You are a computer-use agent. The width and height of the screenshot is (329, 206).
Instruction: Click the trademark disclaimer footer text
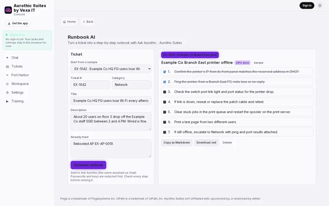[x=160, y=199]
